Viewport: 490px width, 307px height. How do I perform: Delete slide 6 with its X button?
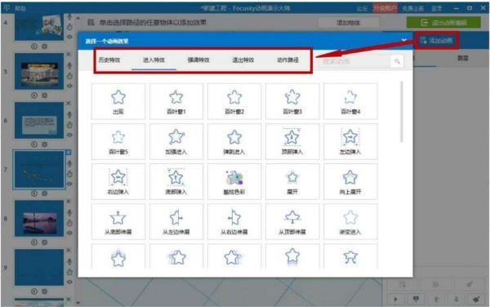69,103
